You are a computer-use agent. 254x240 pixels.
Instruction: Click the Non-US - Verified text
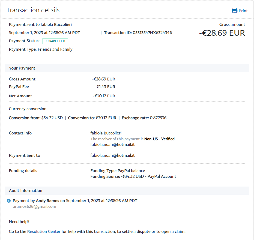pos(159,139)
